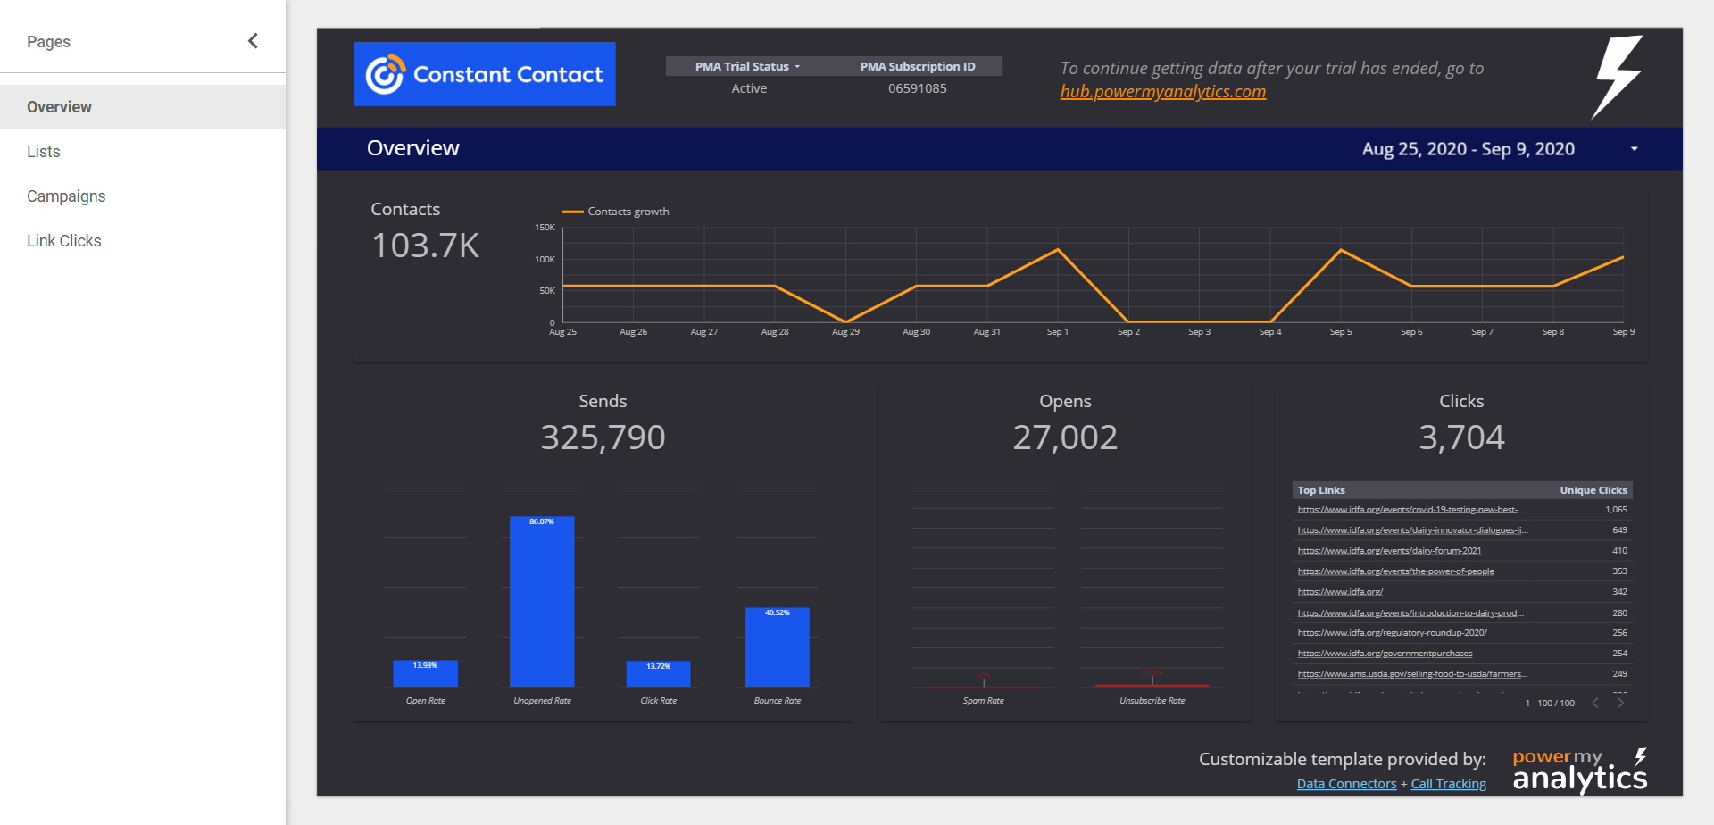
Task: Click the lightning bolt logo at the top right
Action: 1618,77
